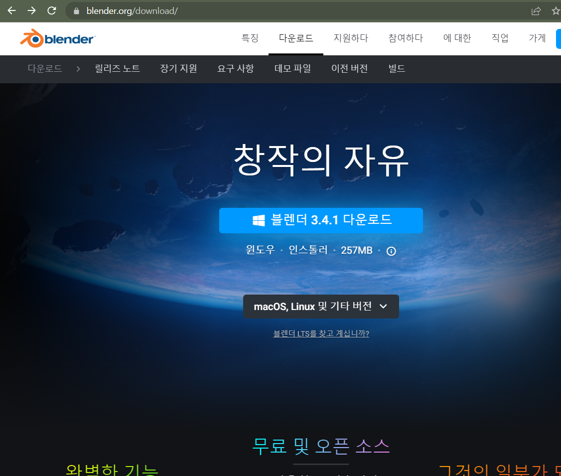Click the 무료 및 오픈 소스 heading
561x476 pixels.
coord(321,446)
